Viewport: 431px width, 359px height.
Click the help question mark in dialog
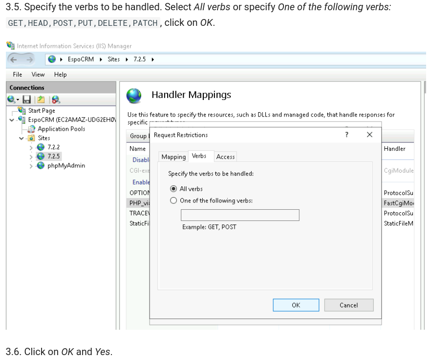pos(346,135)
